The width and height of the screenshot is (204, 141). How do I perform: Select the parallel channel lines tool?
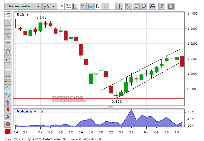[x=8, y=37]
